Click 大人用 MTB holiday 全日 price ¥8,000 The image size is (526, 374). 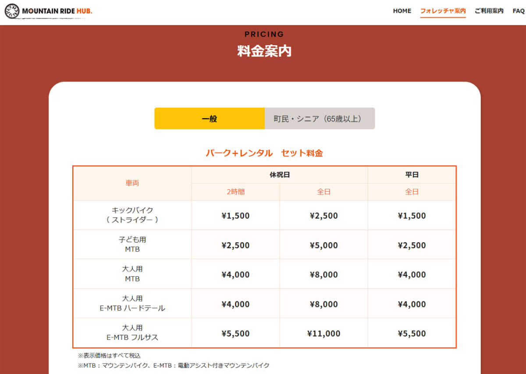324,275
